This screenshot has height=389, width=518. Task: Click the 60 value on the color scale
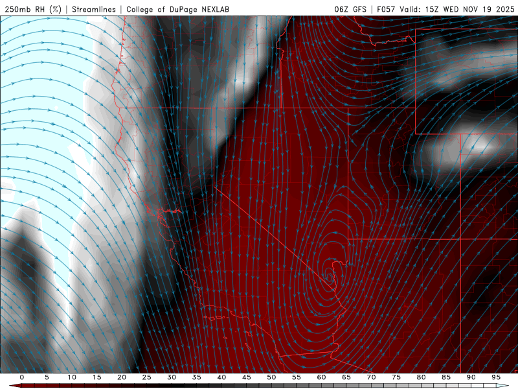pos(321,377)
